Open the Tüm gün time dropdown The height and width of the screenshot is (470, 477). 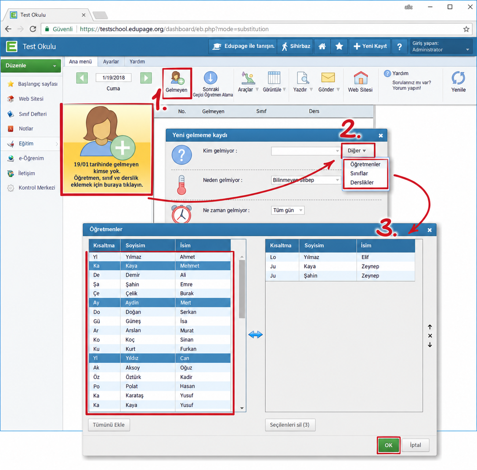(288, 210)
